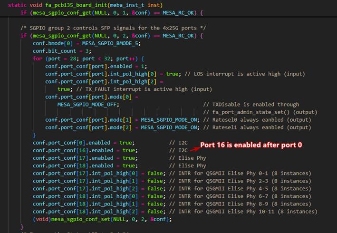Click the conf.bit_count assignment
Screen dimensions: 337x233
pyautogui.click(x=62, y=51)
